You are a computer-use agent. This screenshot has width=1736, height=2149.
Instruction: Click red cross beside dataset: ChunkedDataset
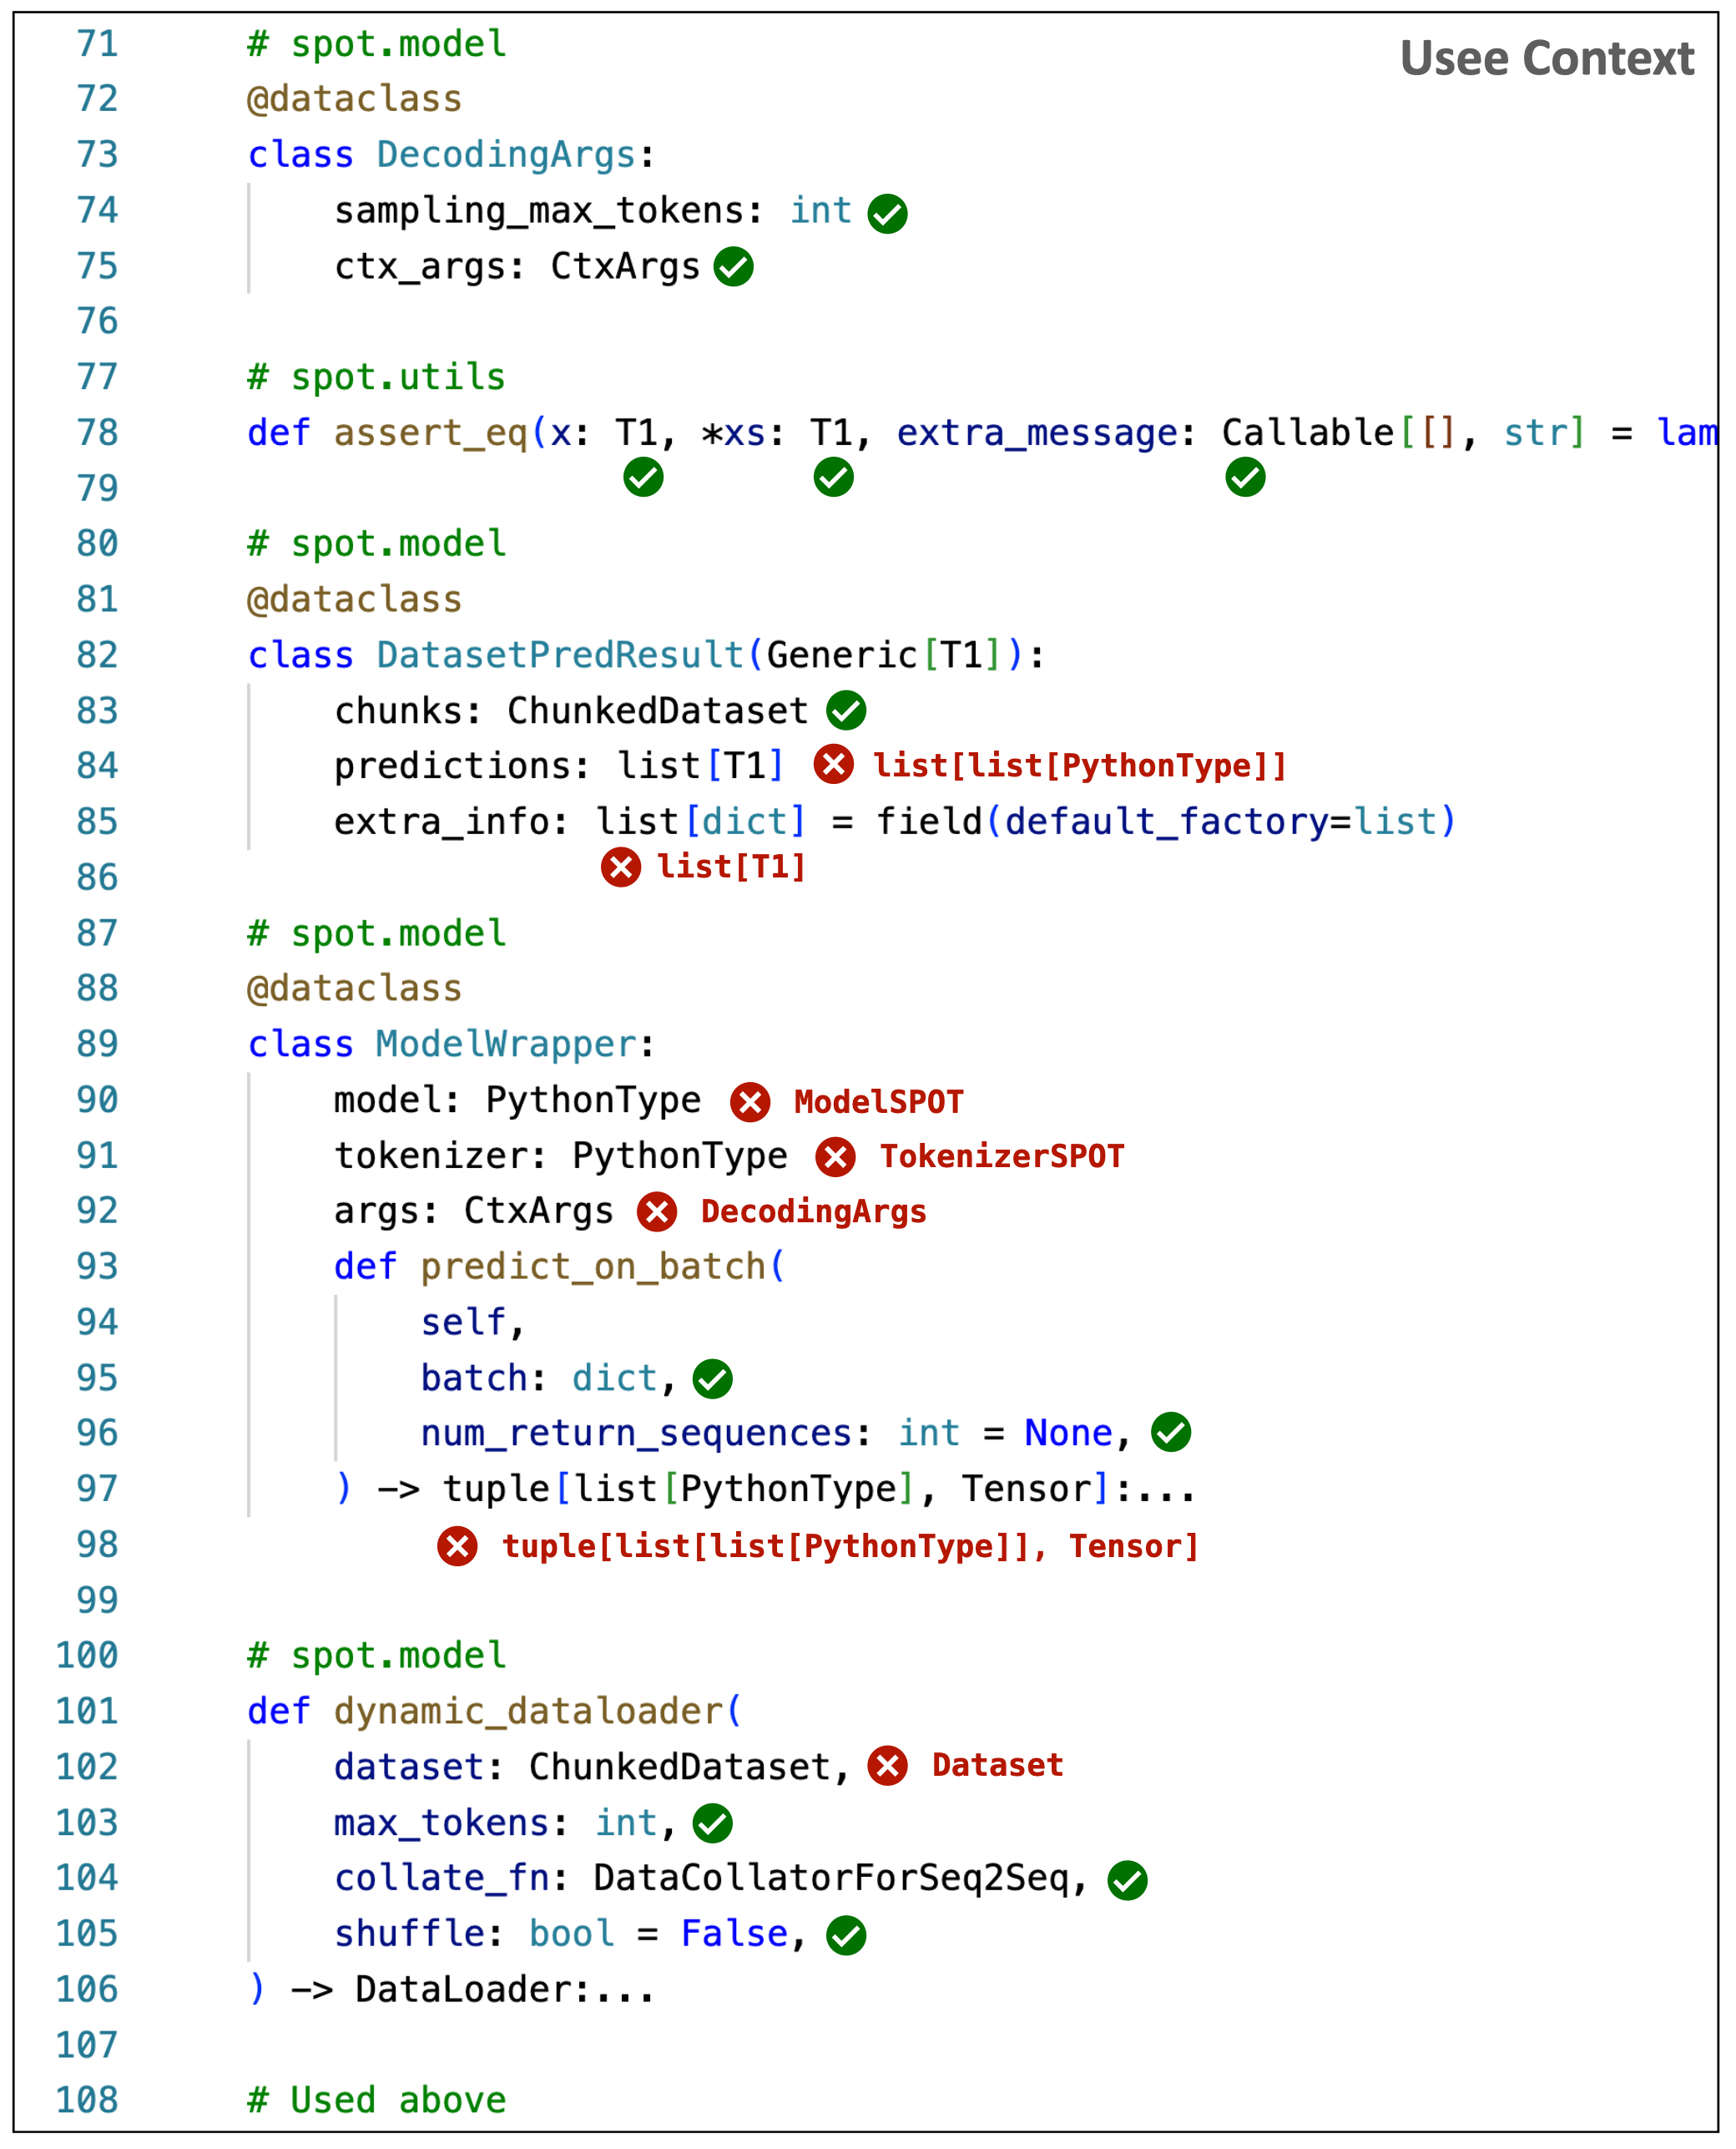[x=887, y=1766]
